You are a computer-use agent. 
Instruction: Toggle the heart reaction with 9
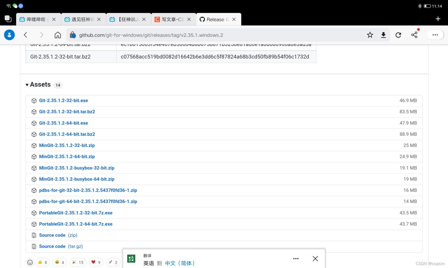coord(96,262)
